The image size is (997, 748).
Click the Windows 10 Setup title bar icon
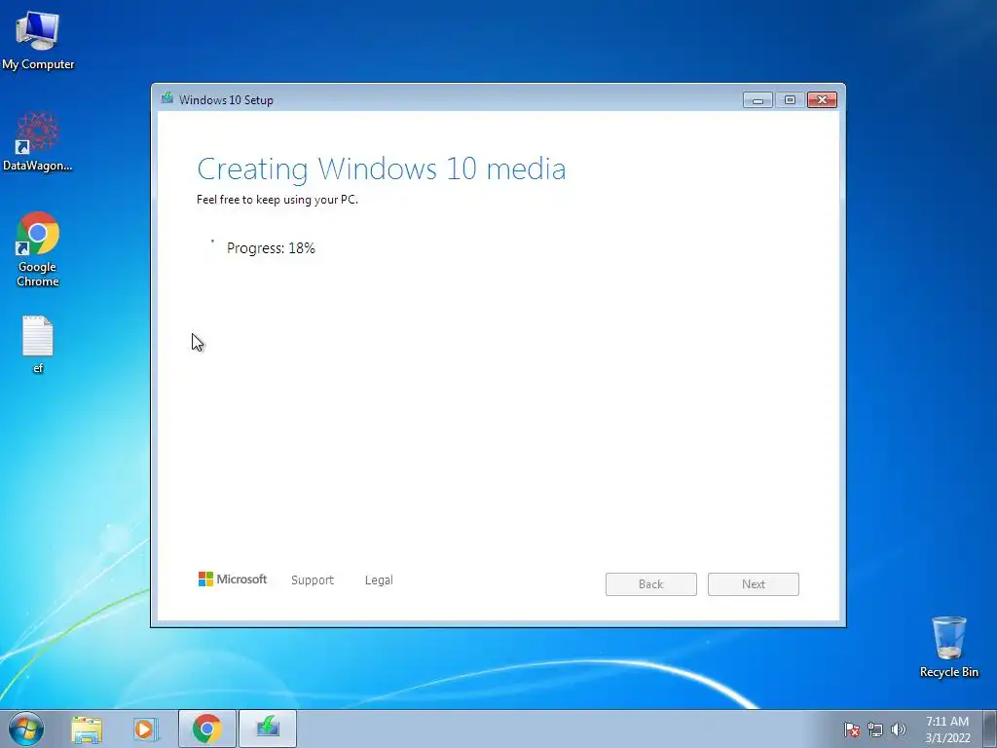tap(167, 98)
